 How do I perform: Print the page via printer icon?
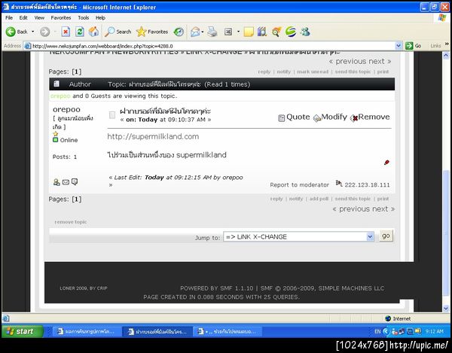pyautogui.click(x=212, y=32)
